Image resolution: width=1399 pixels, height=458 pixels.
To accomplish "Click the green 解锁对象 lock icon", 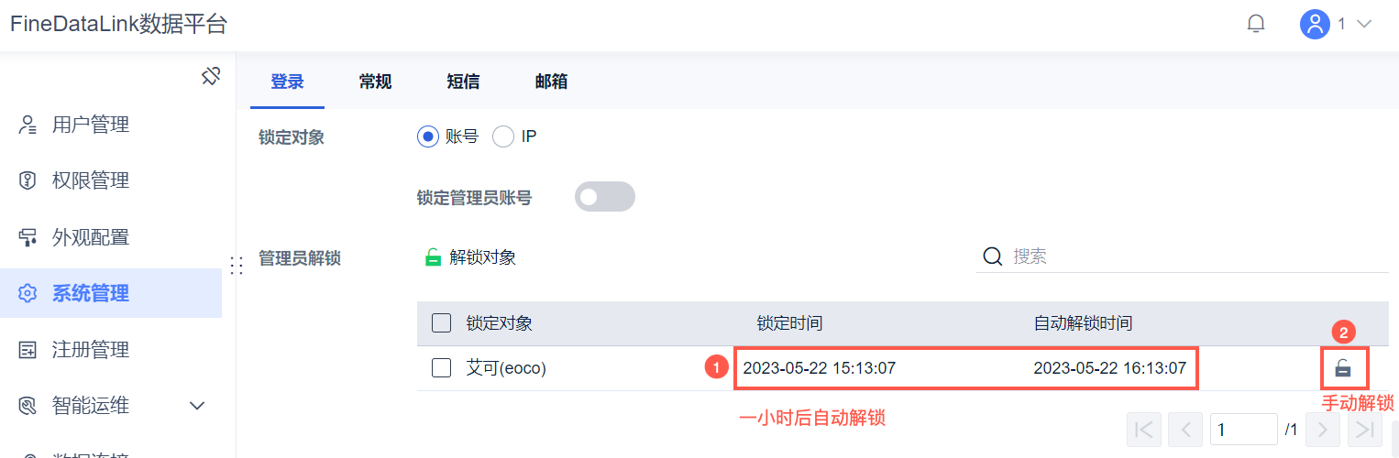I will tap(434, 257).
